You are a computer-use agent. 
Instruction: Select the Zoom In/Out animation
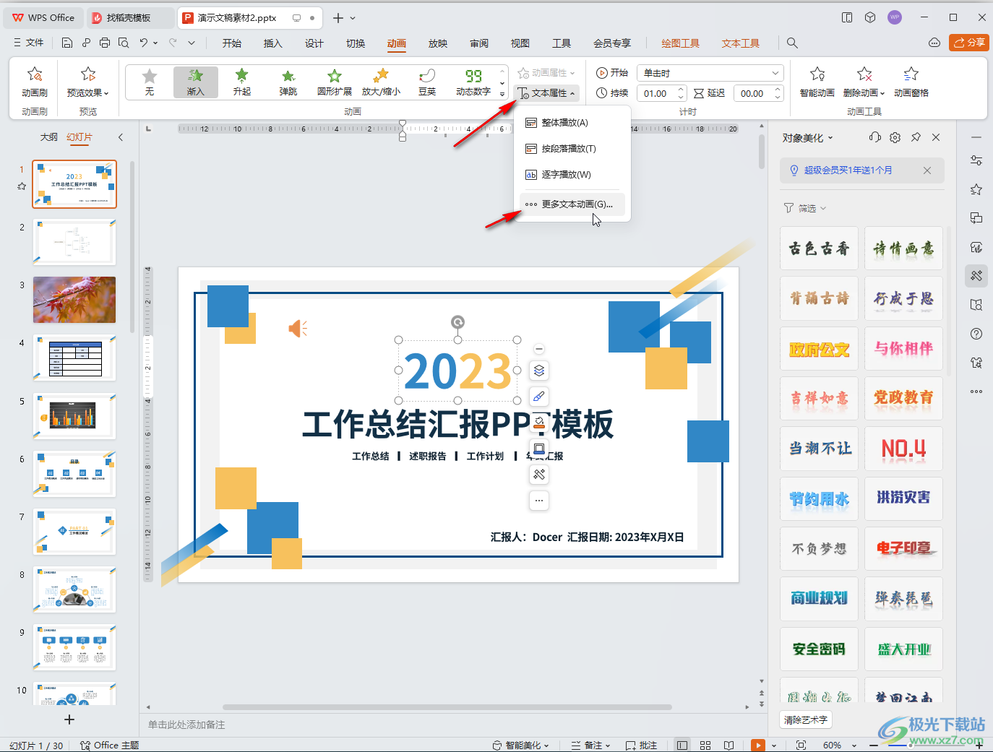tap(381, 82)
